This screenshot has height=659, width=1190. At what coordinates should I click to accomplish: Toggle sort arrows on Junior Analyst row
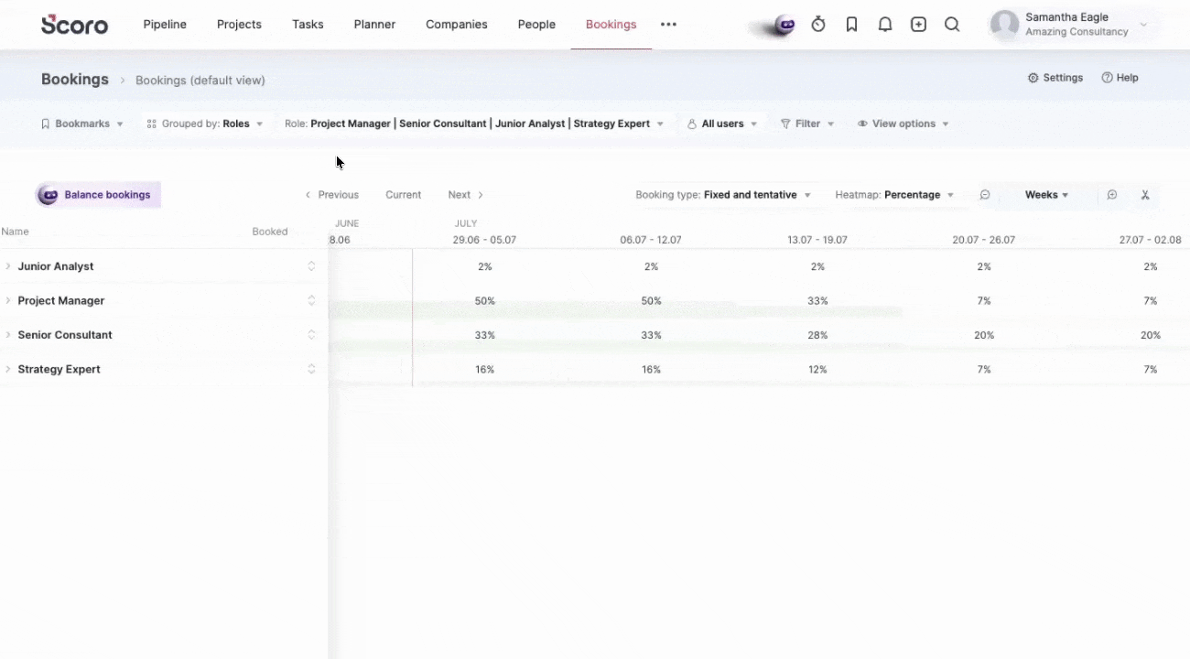(311, 266)
